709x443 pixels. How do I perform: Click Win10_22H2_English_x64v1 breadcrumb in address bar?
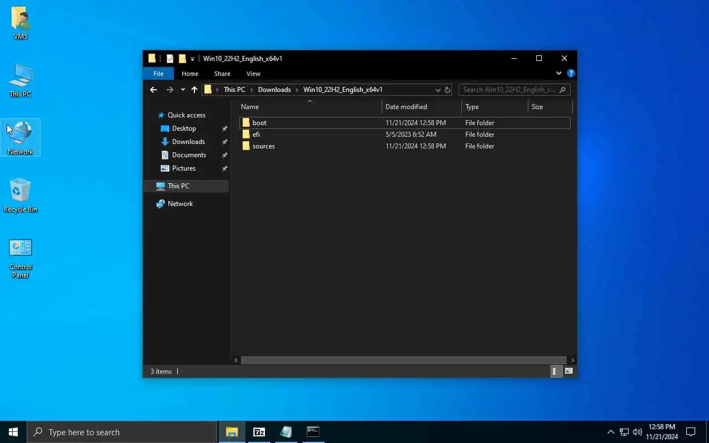(x=343, y=90)
